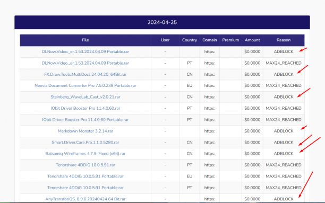Click the File column header
Screen dimensions: 325x203
[x=85, y=40]
